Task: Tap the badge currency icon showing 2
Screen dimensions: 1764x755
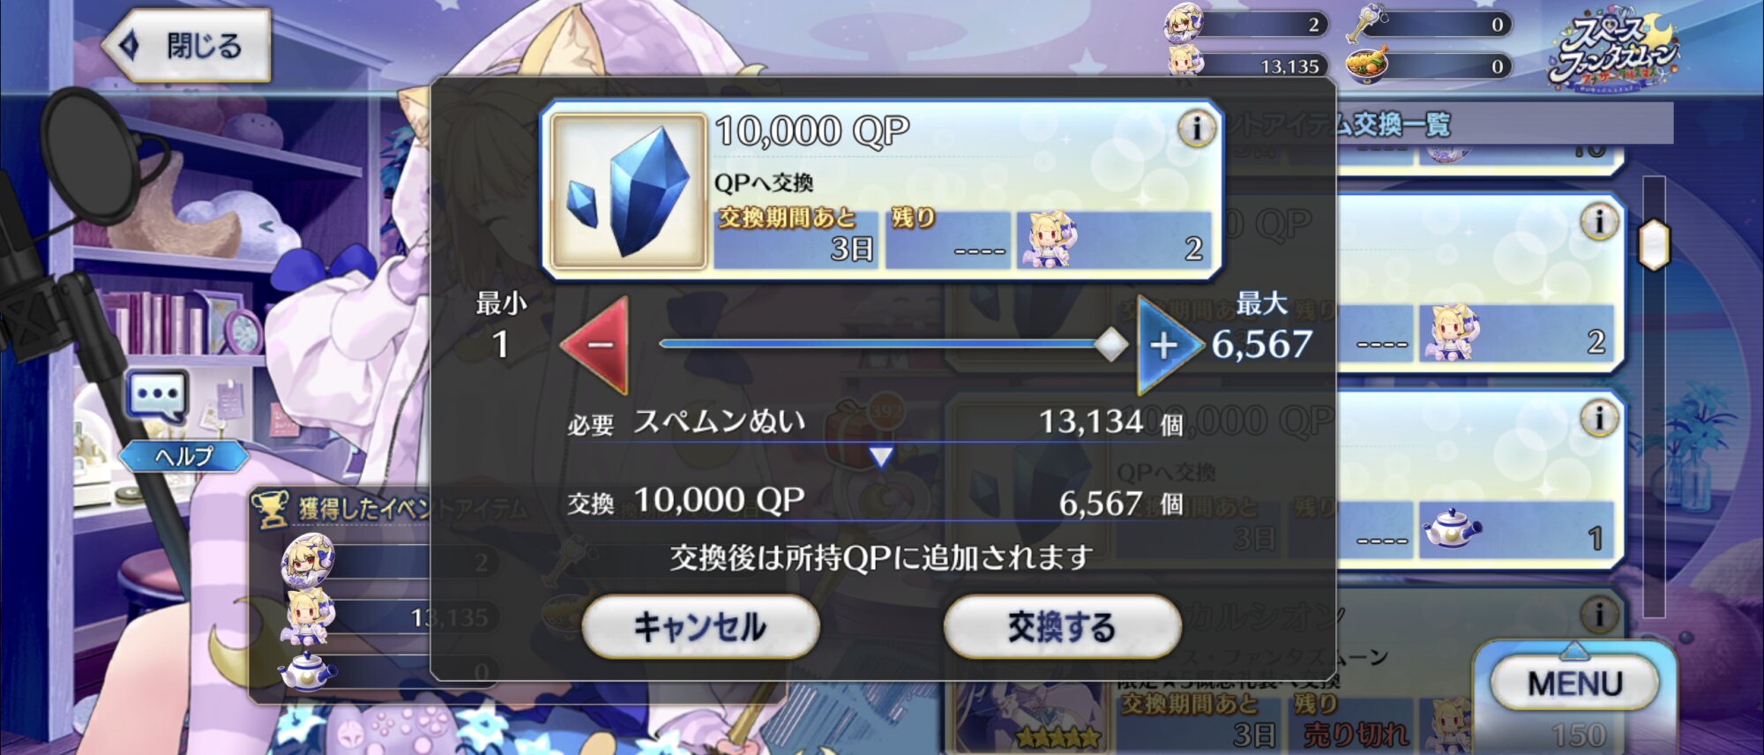Action: [x=1185, y=22]
